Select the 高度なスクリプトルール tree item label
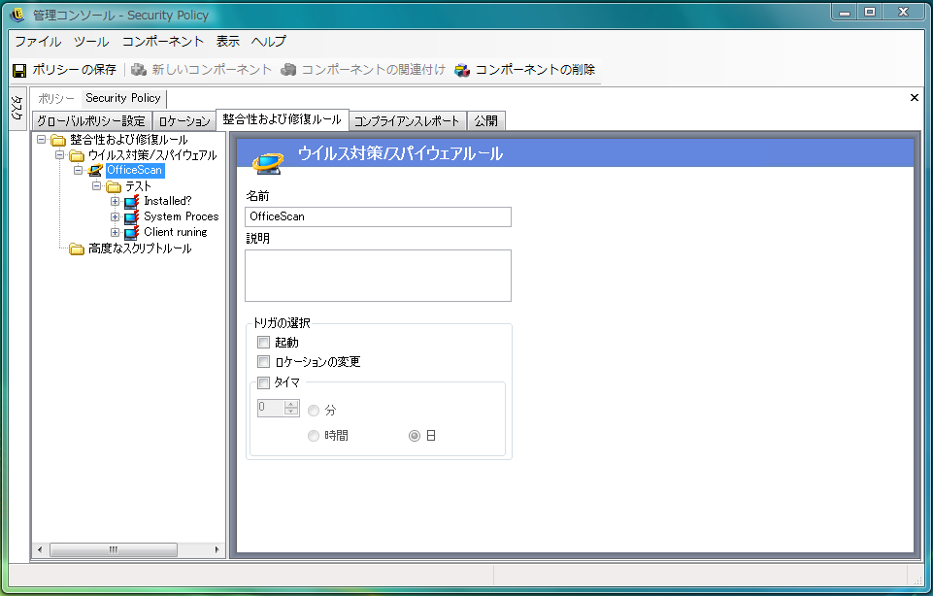Screen dimensions: 933x596 tap(140, 248)
